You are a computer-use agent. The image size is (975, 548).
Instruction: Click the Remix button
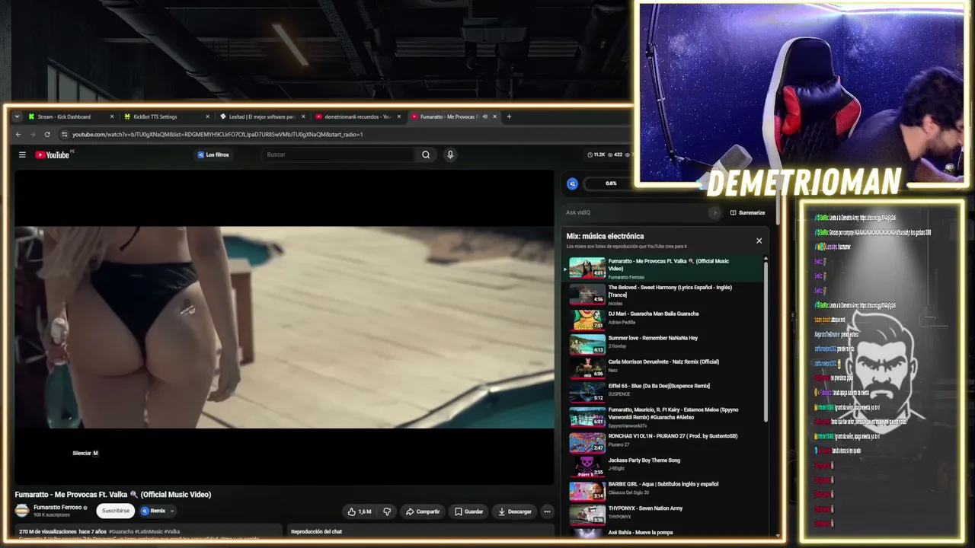click(153, 511)
